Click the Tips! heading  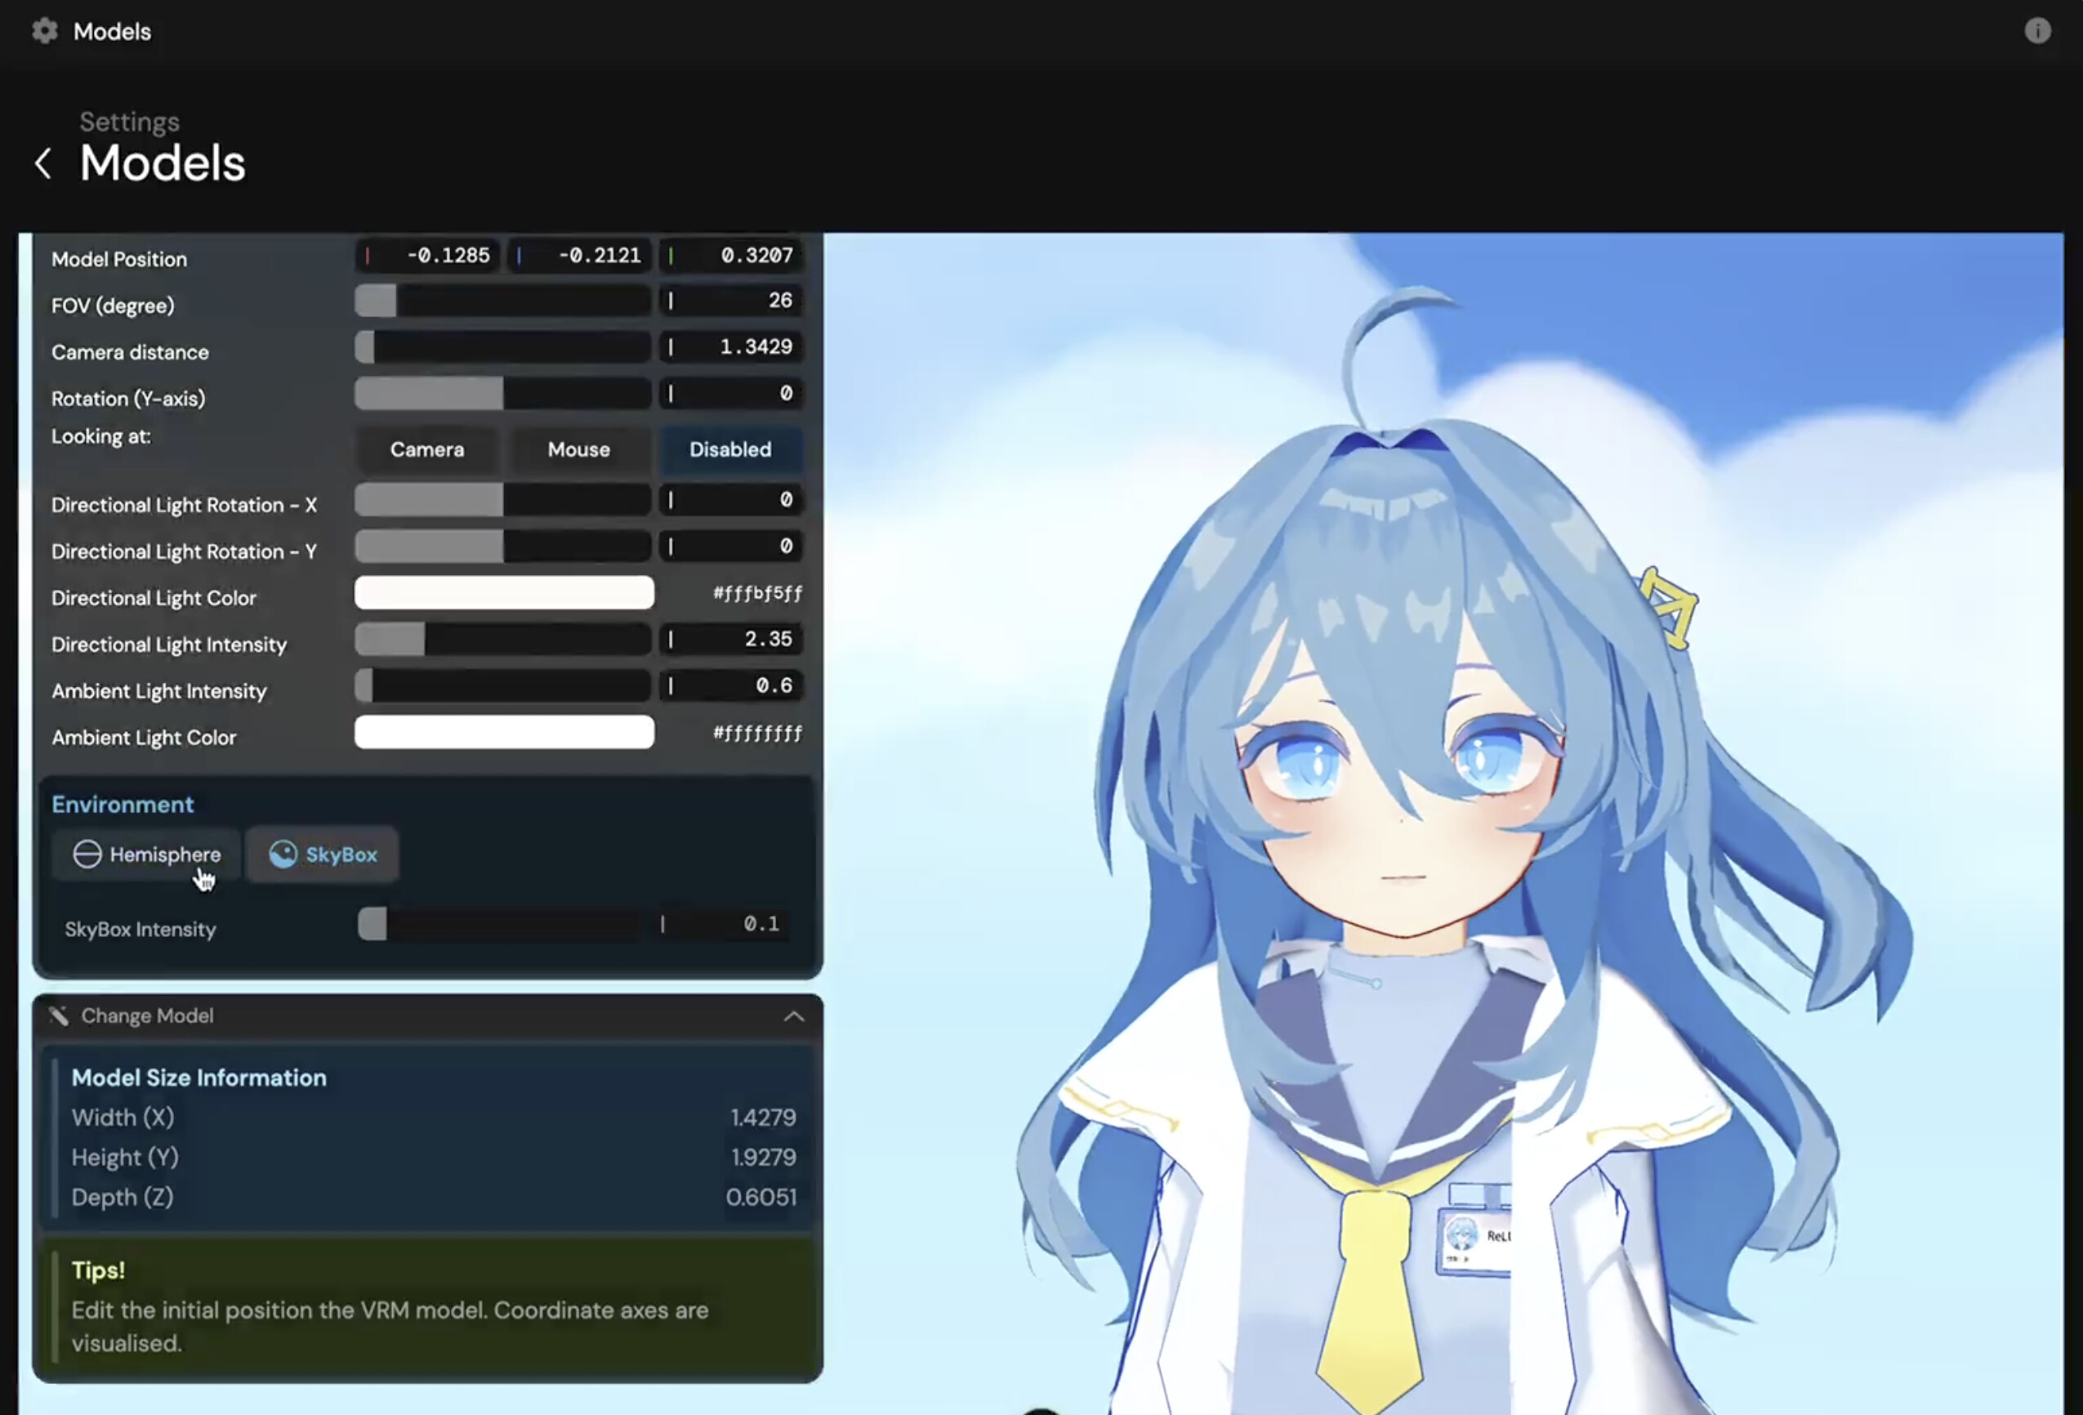(98, 1270)
